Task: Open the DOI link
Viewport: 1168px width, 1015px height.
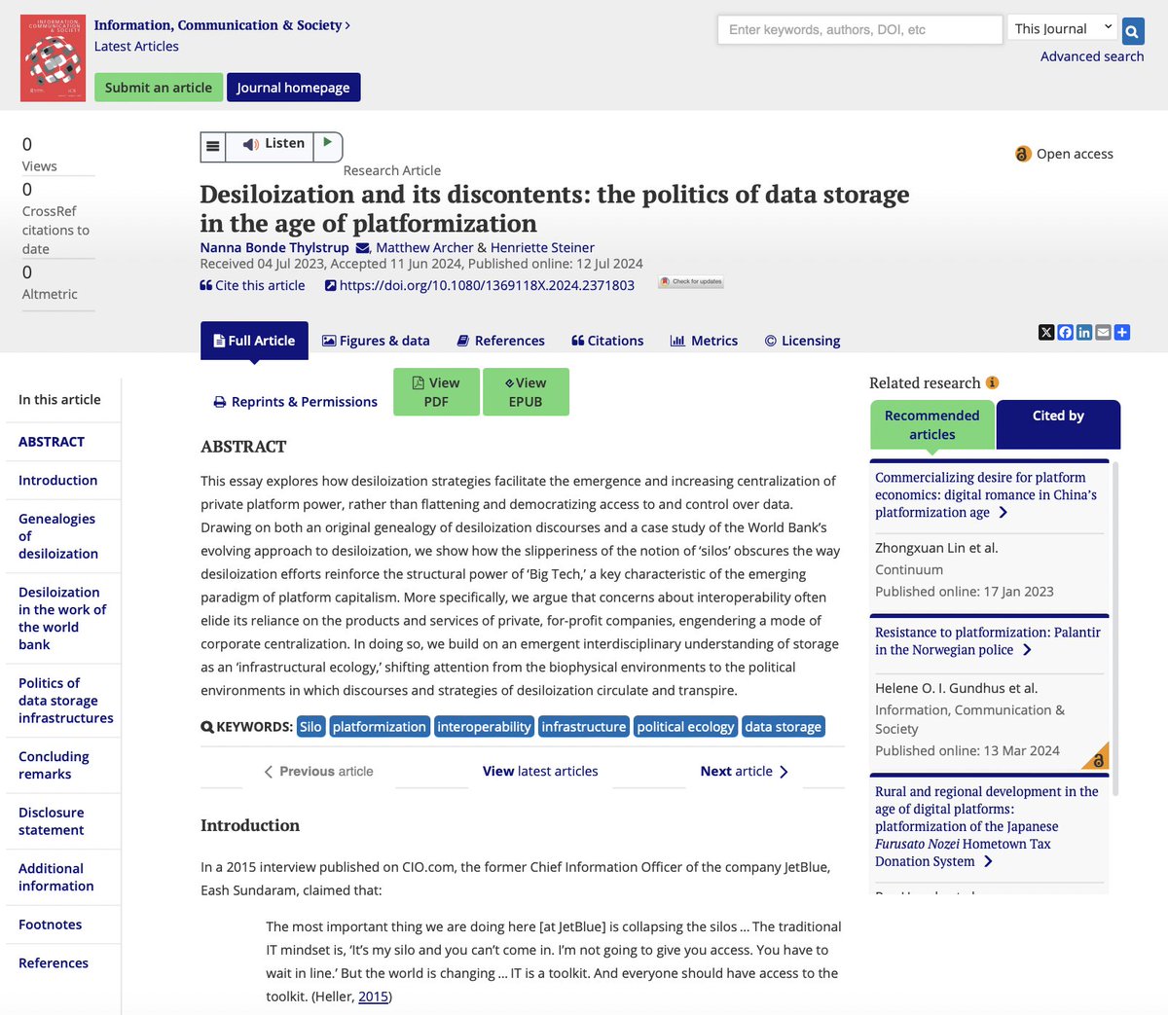Action: pyautogui.click(x=480, y=285)
